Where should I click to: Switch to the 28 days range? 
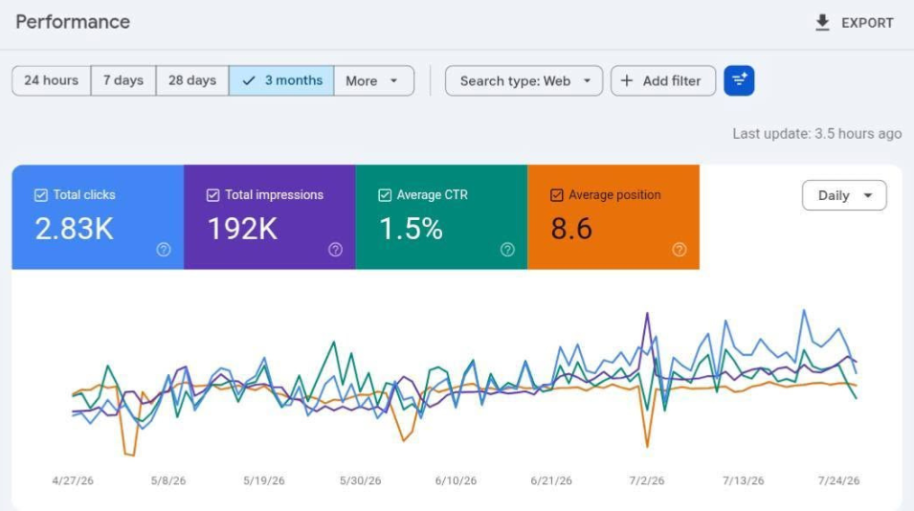pyautogui.click(x=192, y=80)
